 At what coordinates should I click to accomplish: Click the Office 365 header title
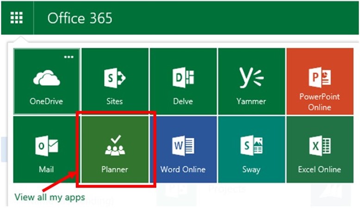80,18
